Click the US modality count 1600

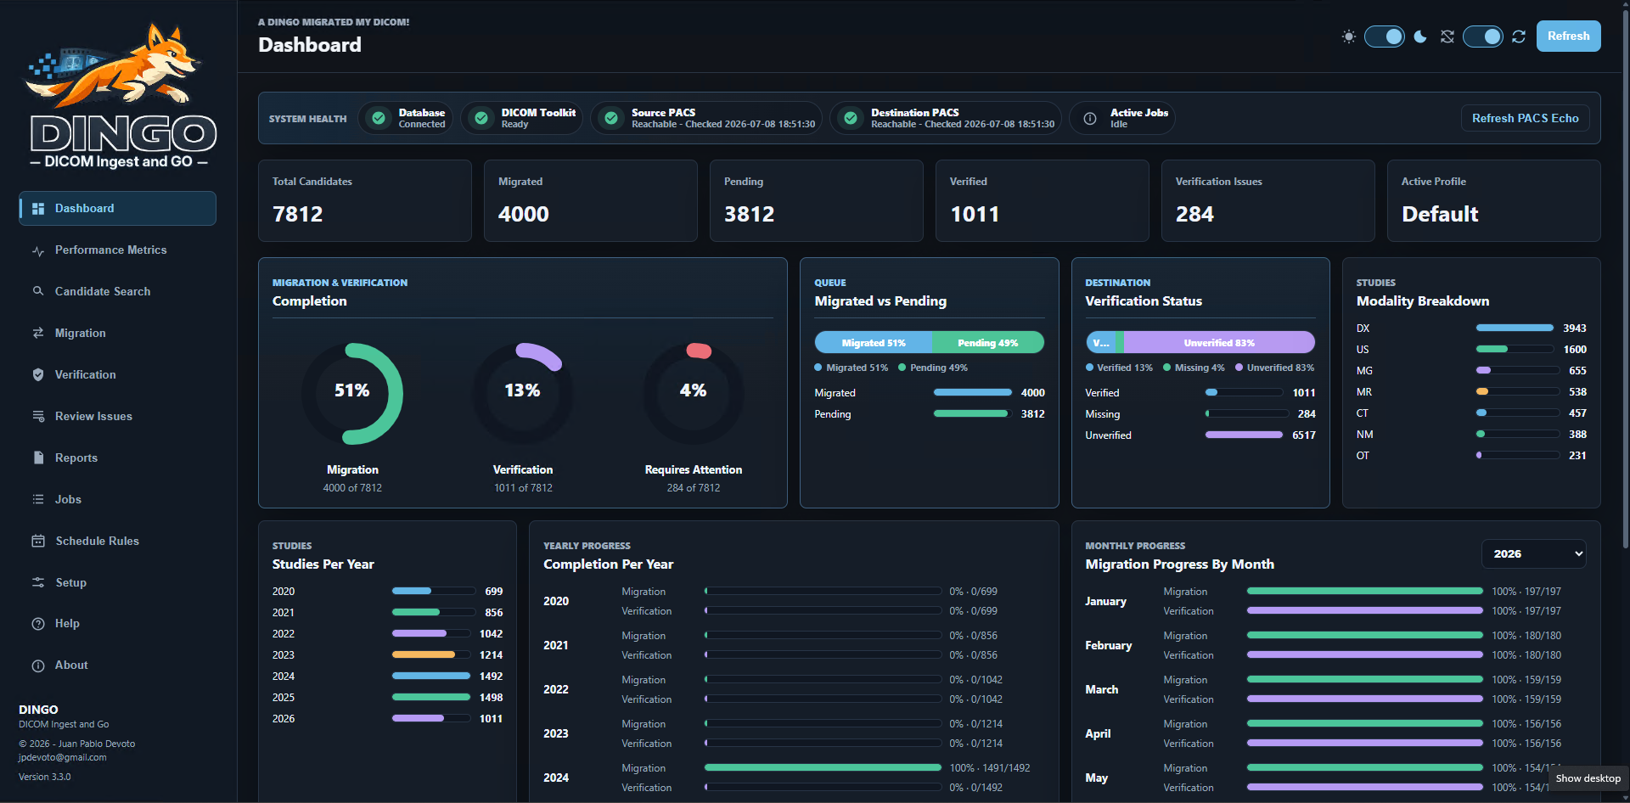point(1575,350)
